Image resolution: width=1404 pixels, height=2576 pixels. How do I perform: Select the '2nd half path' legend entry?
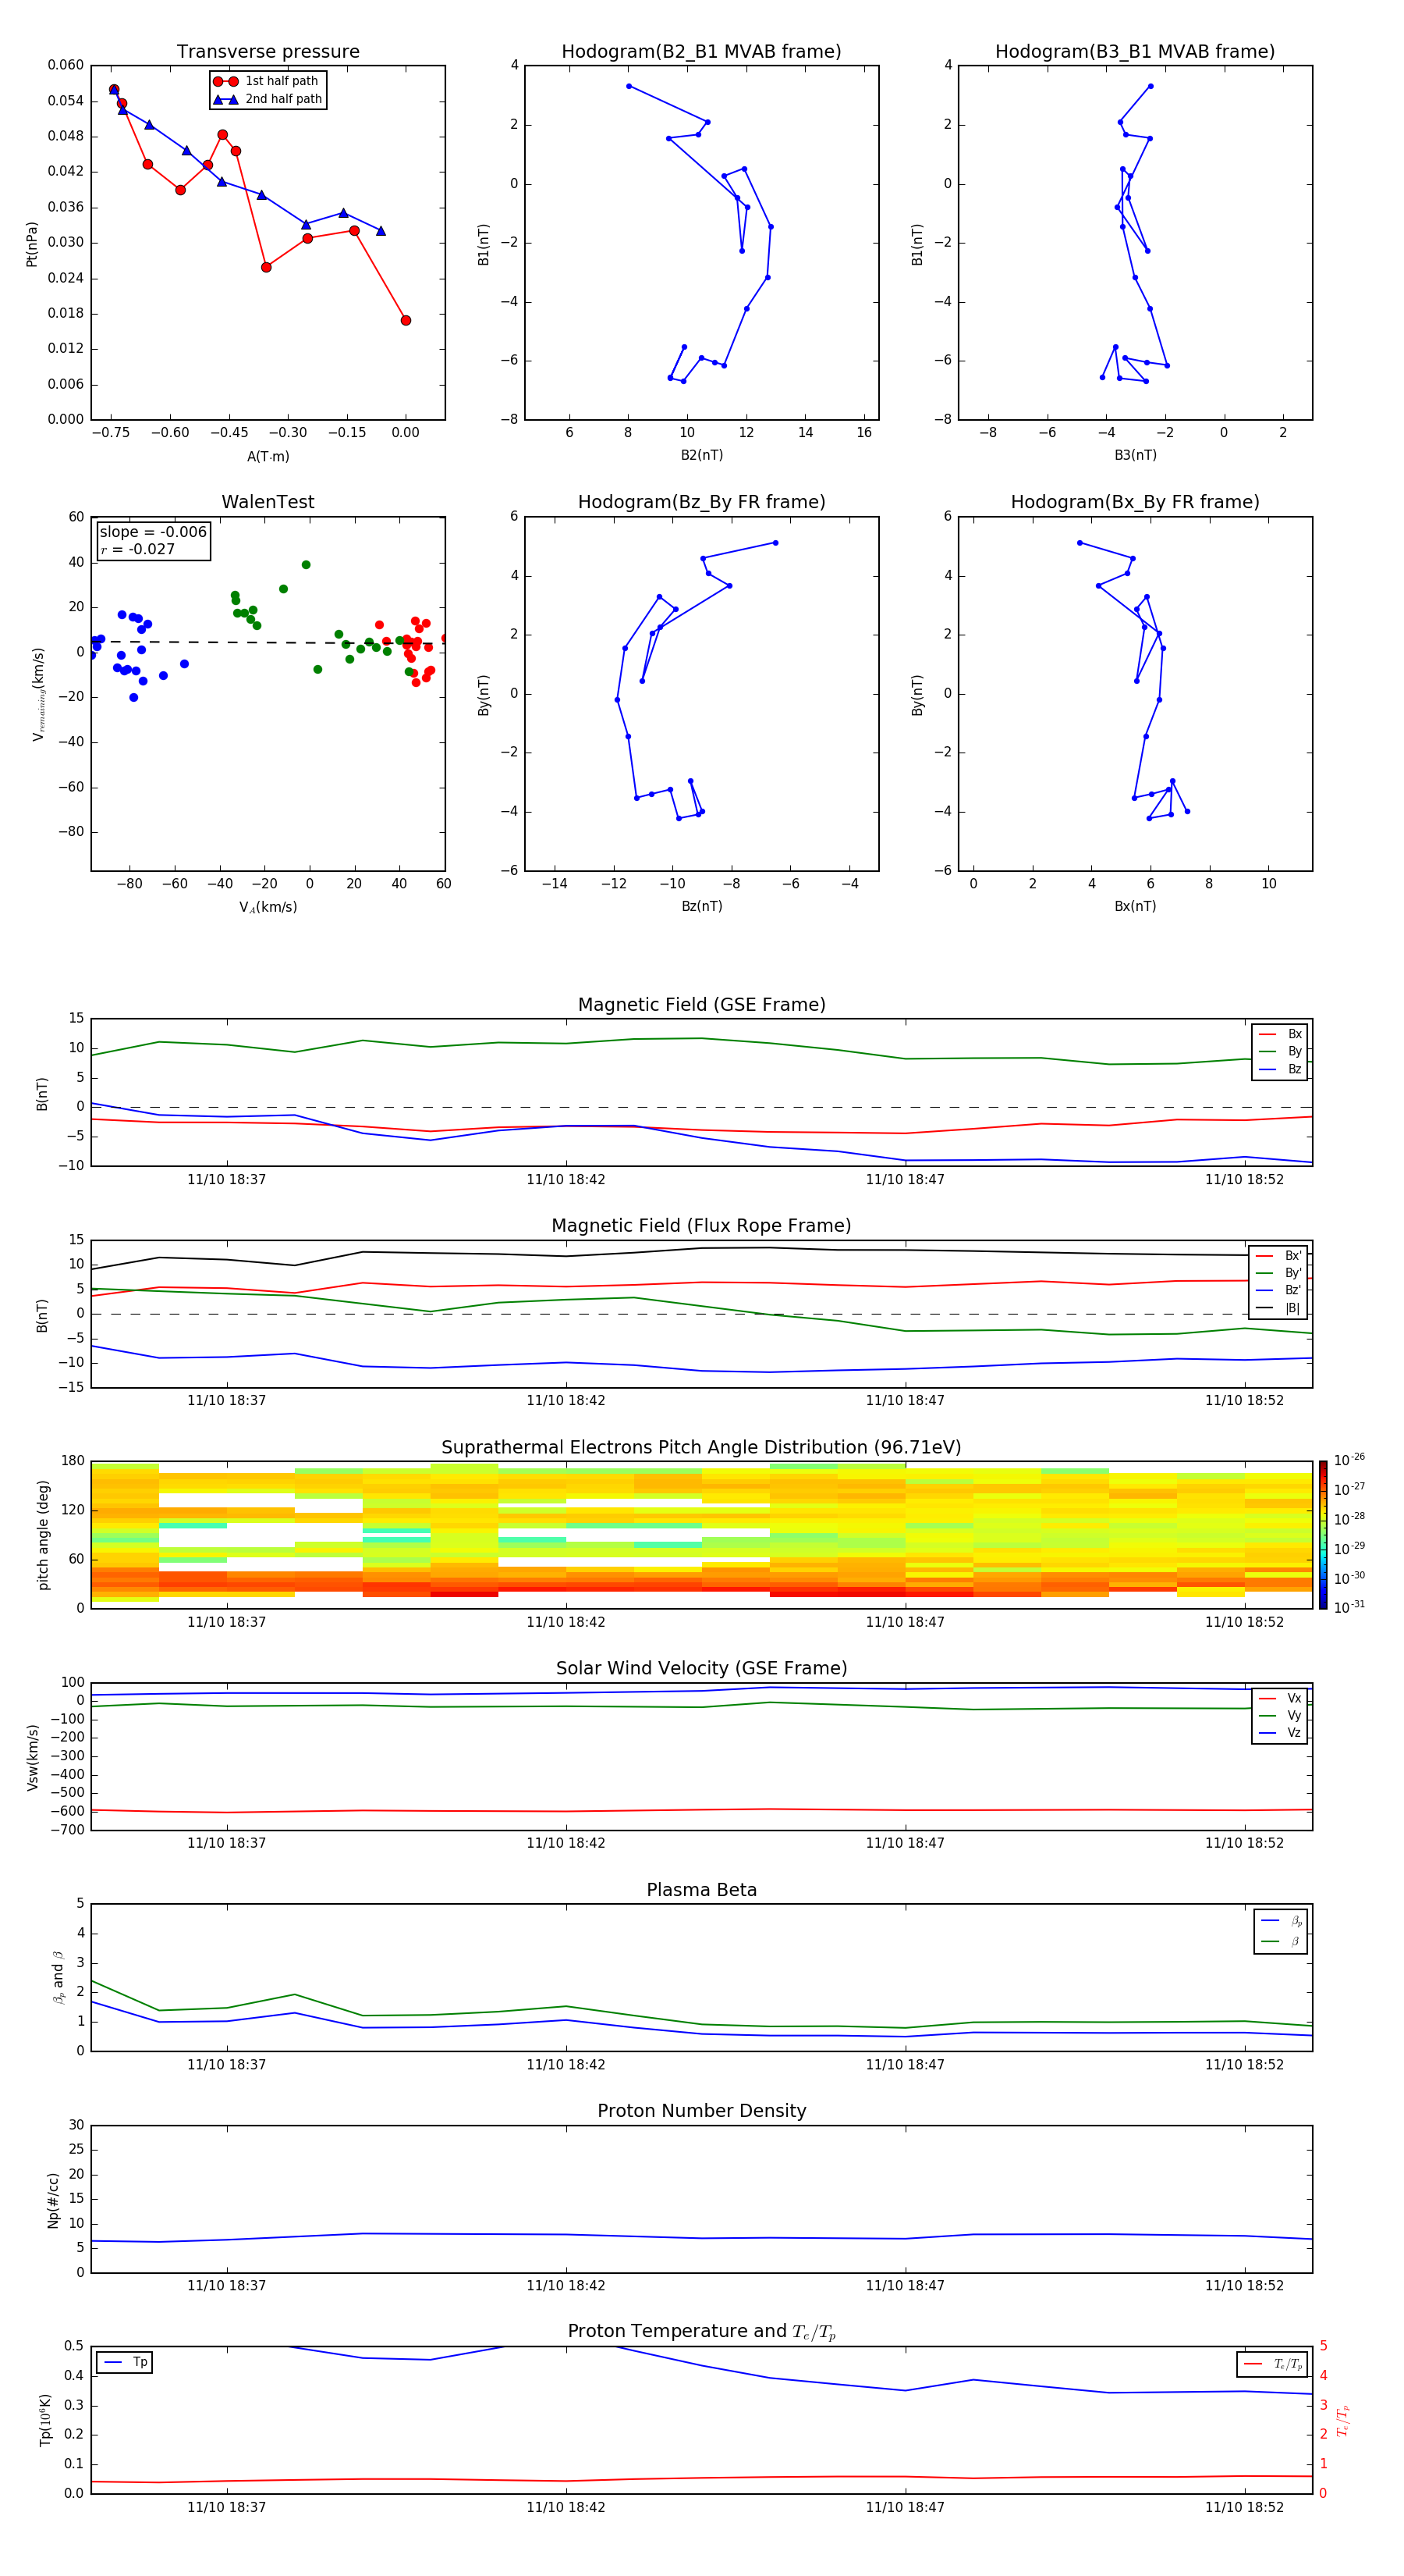click(x=268, y=99)
